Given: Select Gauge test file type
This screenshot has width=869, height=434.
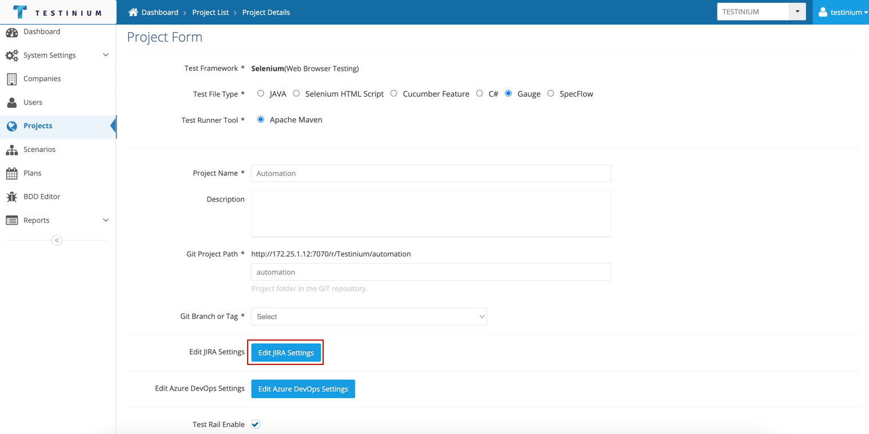Looking at the screenshot, I should (508, 93).
